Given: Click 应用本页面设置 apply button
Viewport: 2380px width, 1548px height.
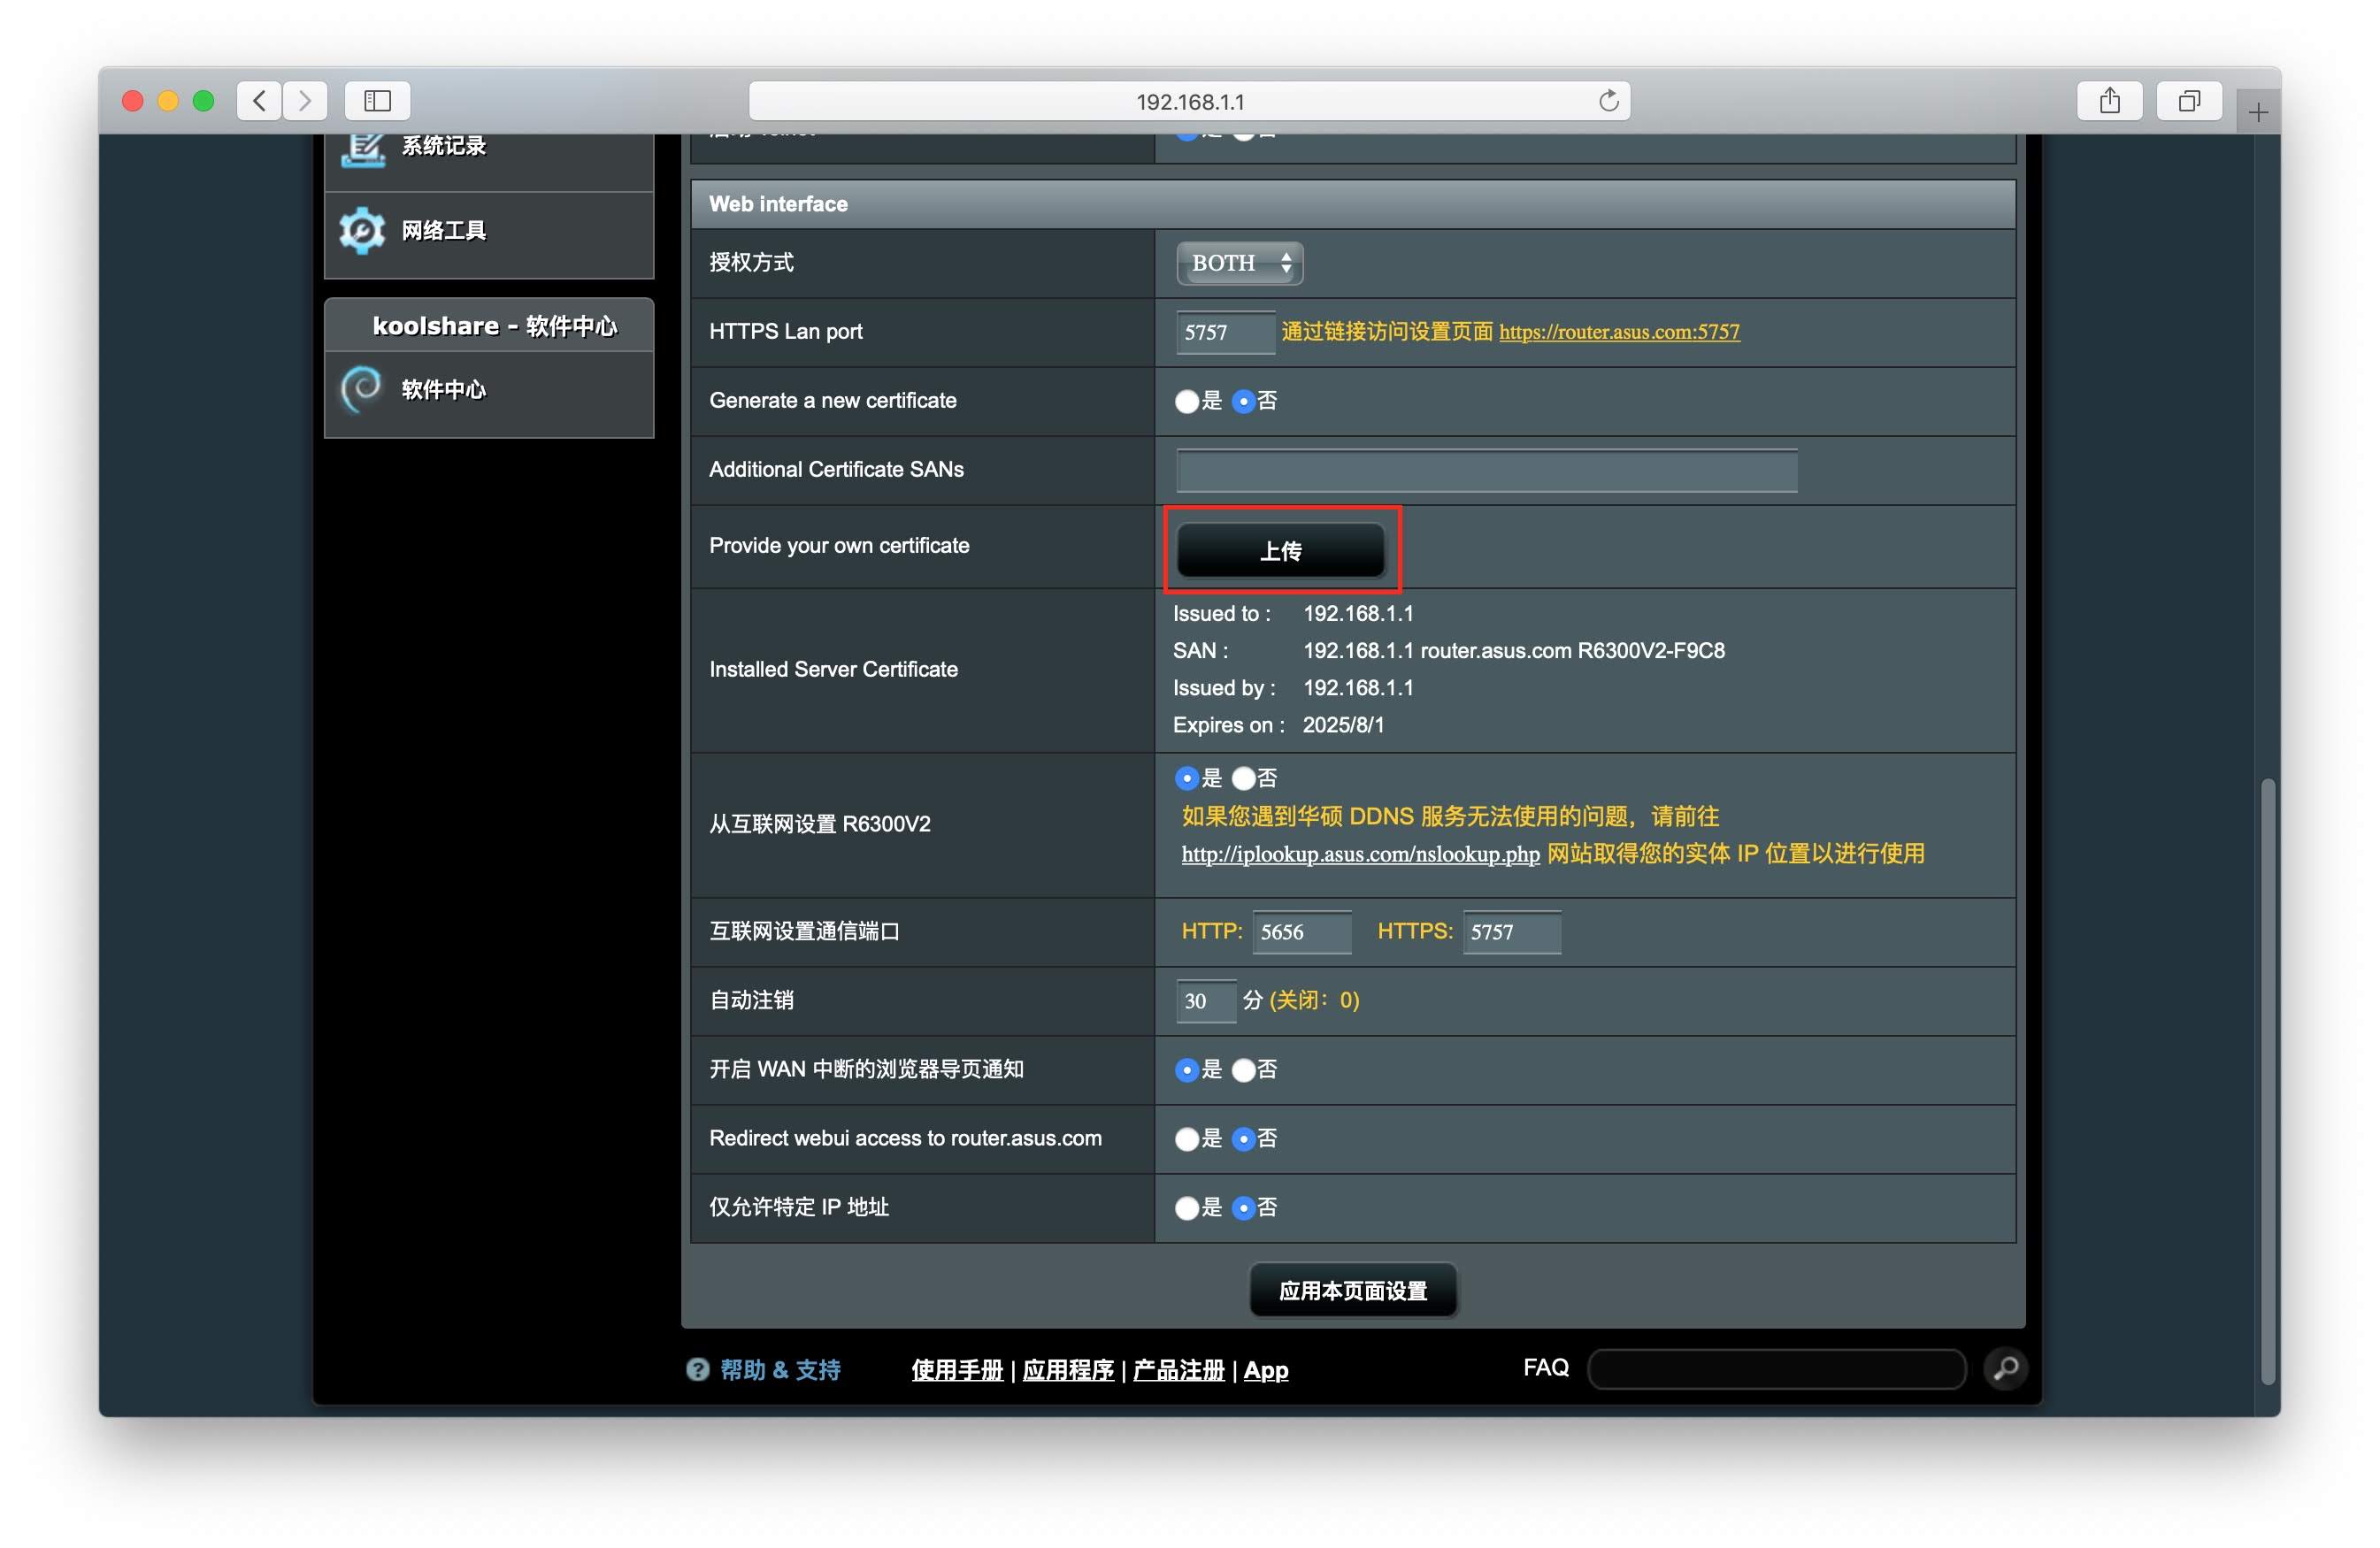Looking at the screenshot, I should 1352,1291.
